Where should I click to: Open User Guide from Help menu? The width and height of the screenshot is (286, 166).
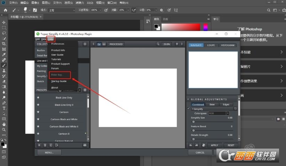[57, 55]
